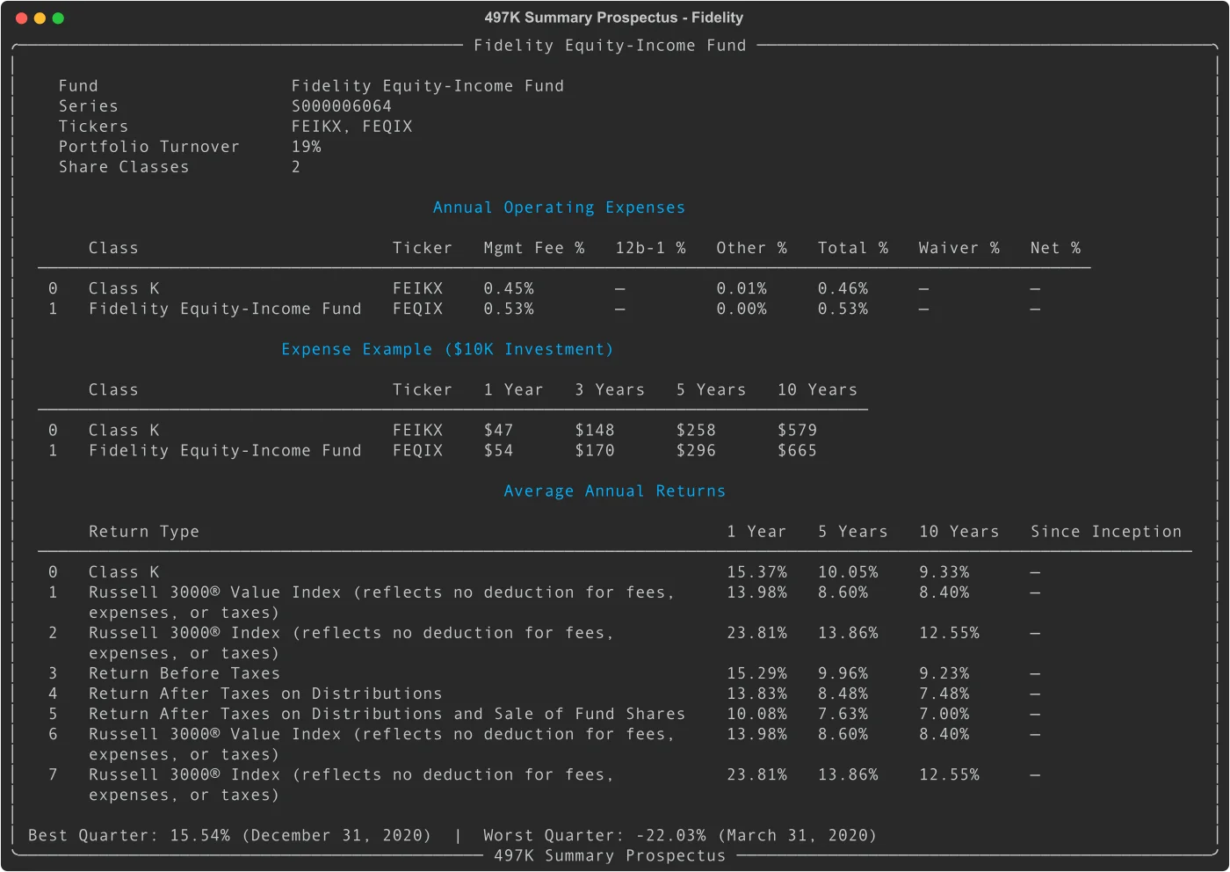Click FEIKX ticker in the Annual Operating Expenses table
Image resolution: width=1230 pixels, height=872 pixels.
coord(417,288)
